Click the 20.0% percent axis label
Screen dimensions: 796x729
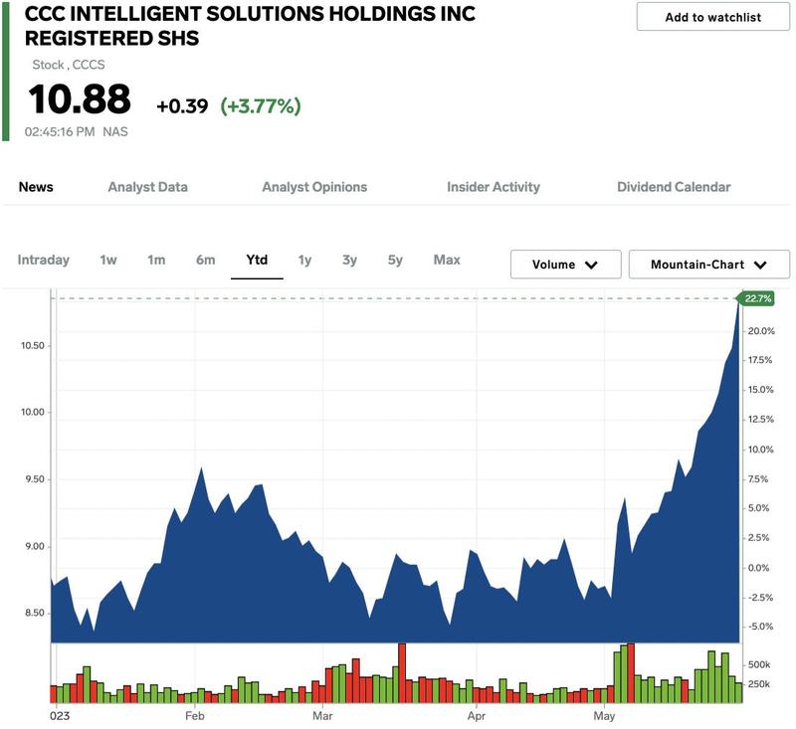(761, 331)
